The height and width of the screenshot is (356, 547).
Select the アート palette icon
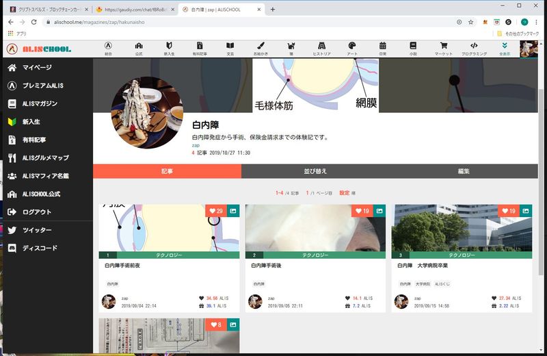[x=352, y=48]
